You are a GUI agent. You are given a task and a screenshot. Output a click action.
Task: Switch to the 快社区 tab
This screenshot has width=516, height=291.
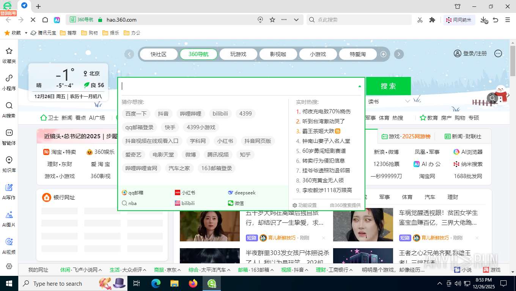159,54
